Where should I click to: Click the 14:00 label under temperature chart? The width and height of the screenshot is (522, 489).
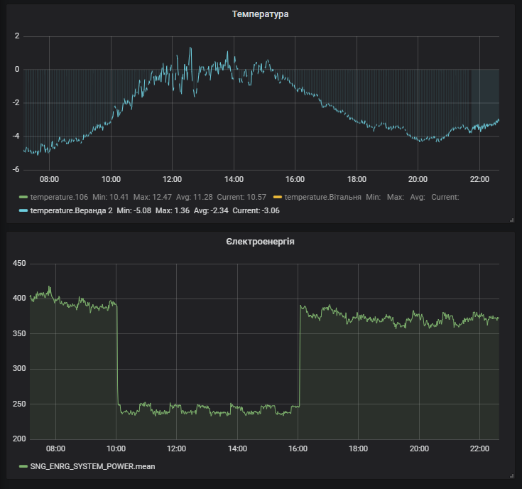click(x=234, y=179)
